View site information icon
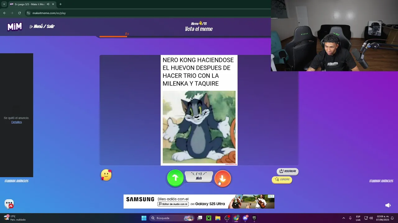Image resolution: width=398 pixels, height=223 pixels. click(x=28, y=13)
